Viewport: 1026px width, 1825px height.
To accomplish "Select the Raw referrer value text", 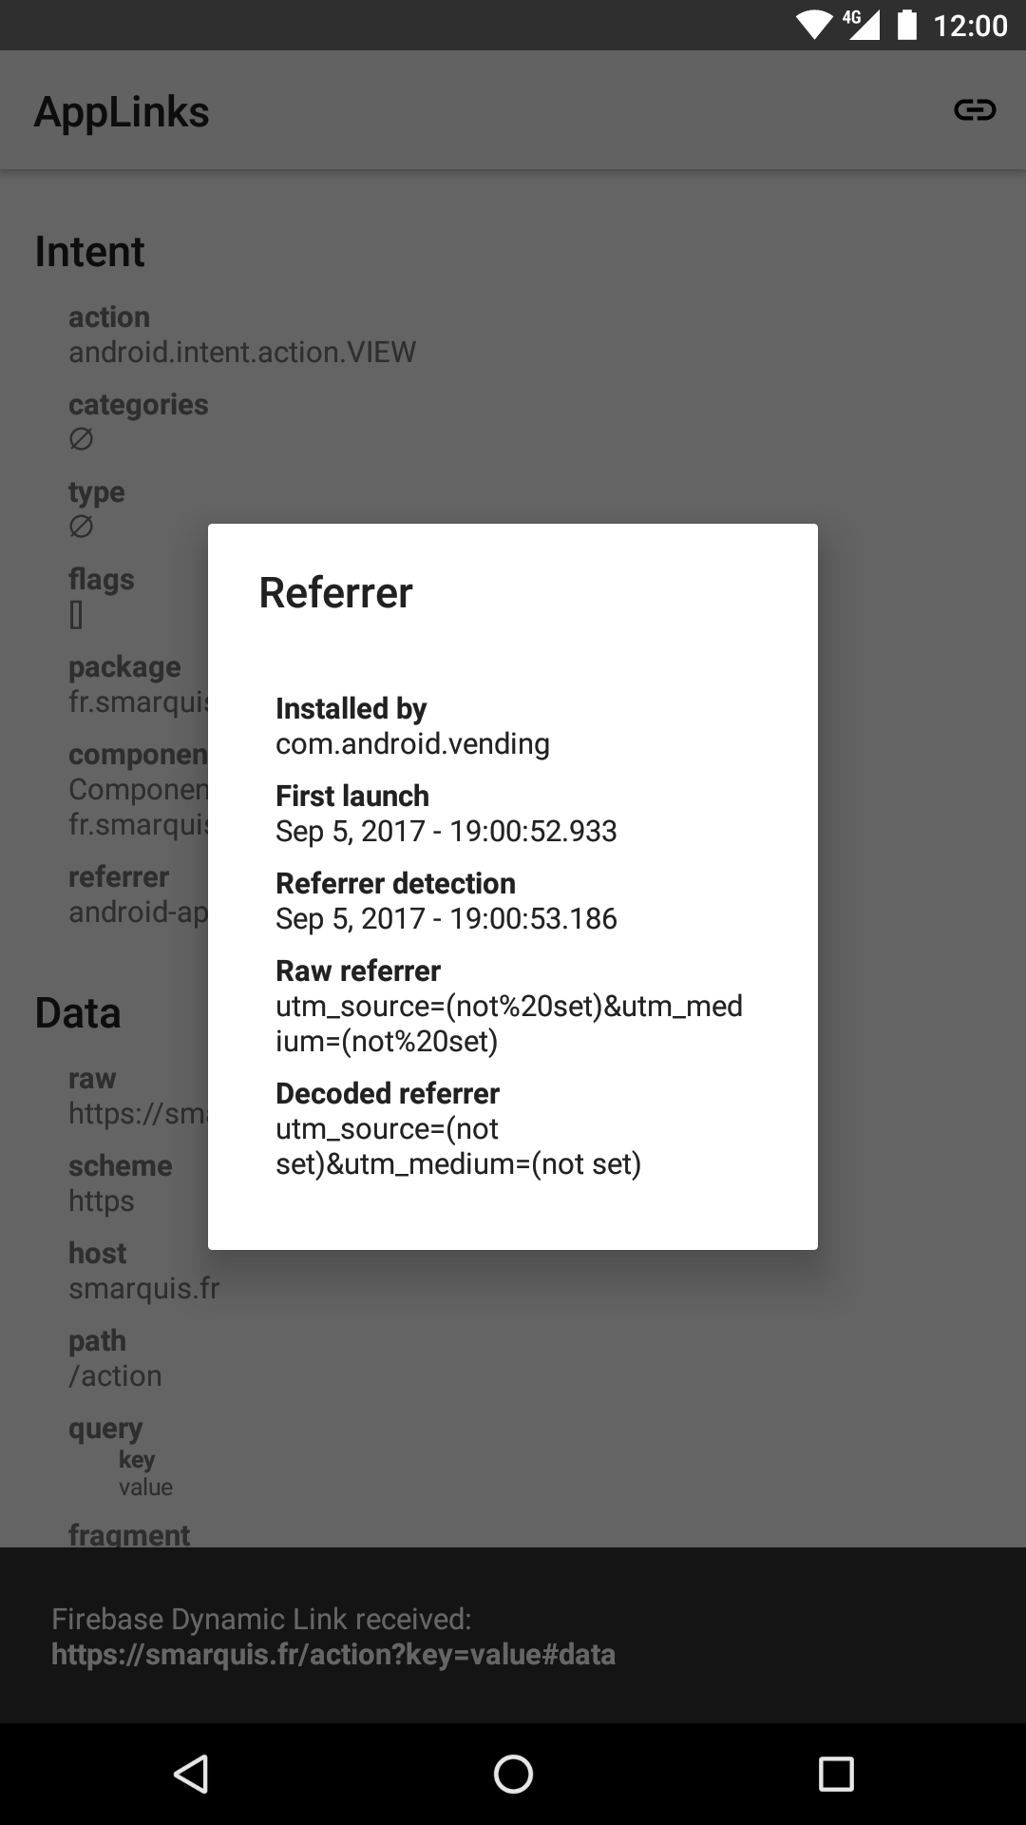I will coord(509,1024).
